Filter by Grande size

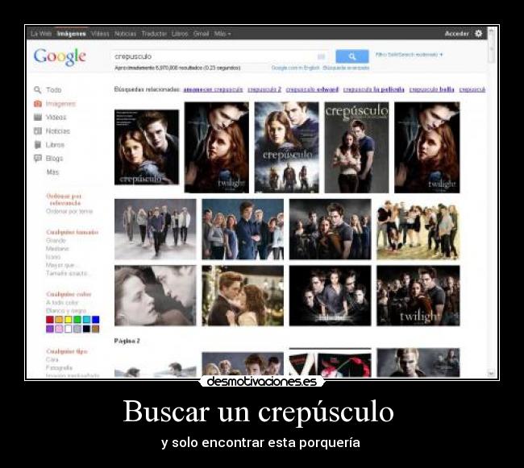pyautogui.click(x=56, y=240)
